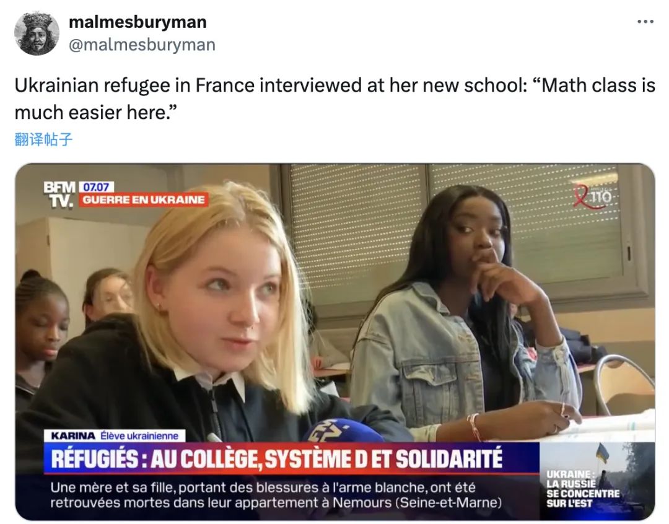Image resolution: width=669 pixels, height=524 pixels.
Task: Click the translate post link
Action: pos(43,139)
